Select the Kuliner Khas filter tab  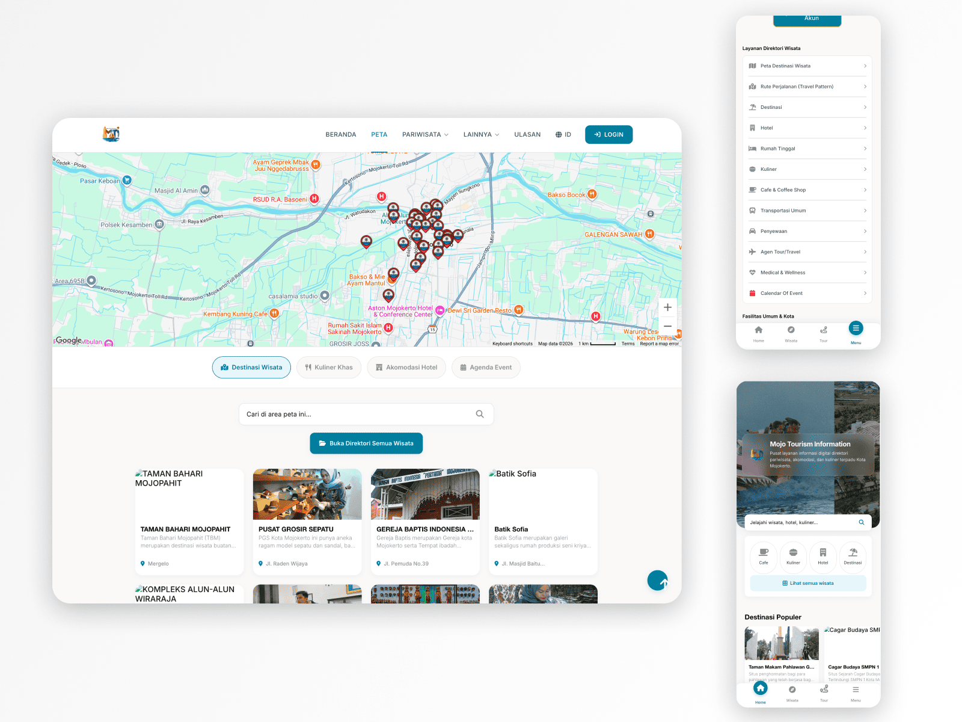tap(329, 368)
